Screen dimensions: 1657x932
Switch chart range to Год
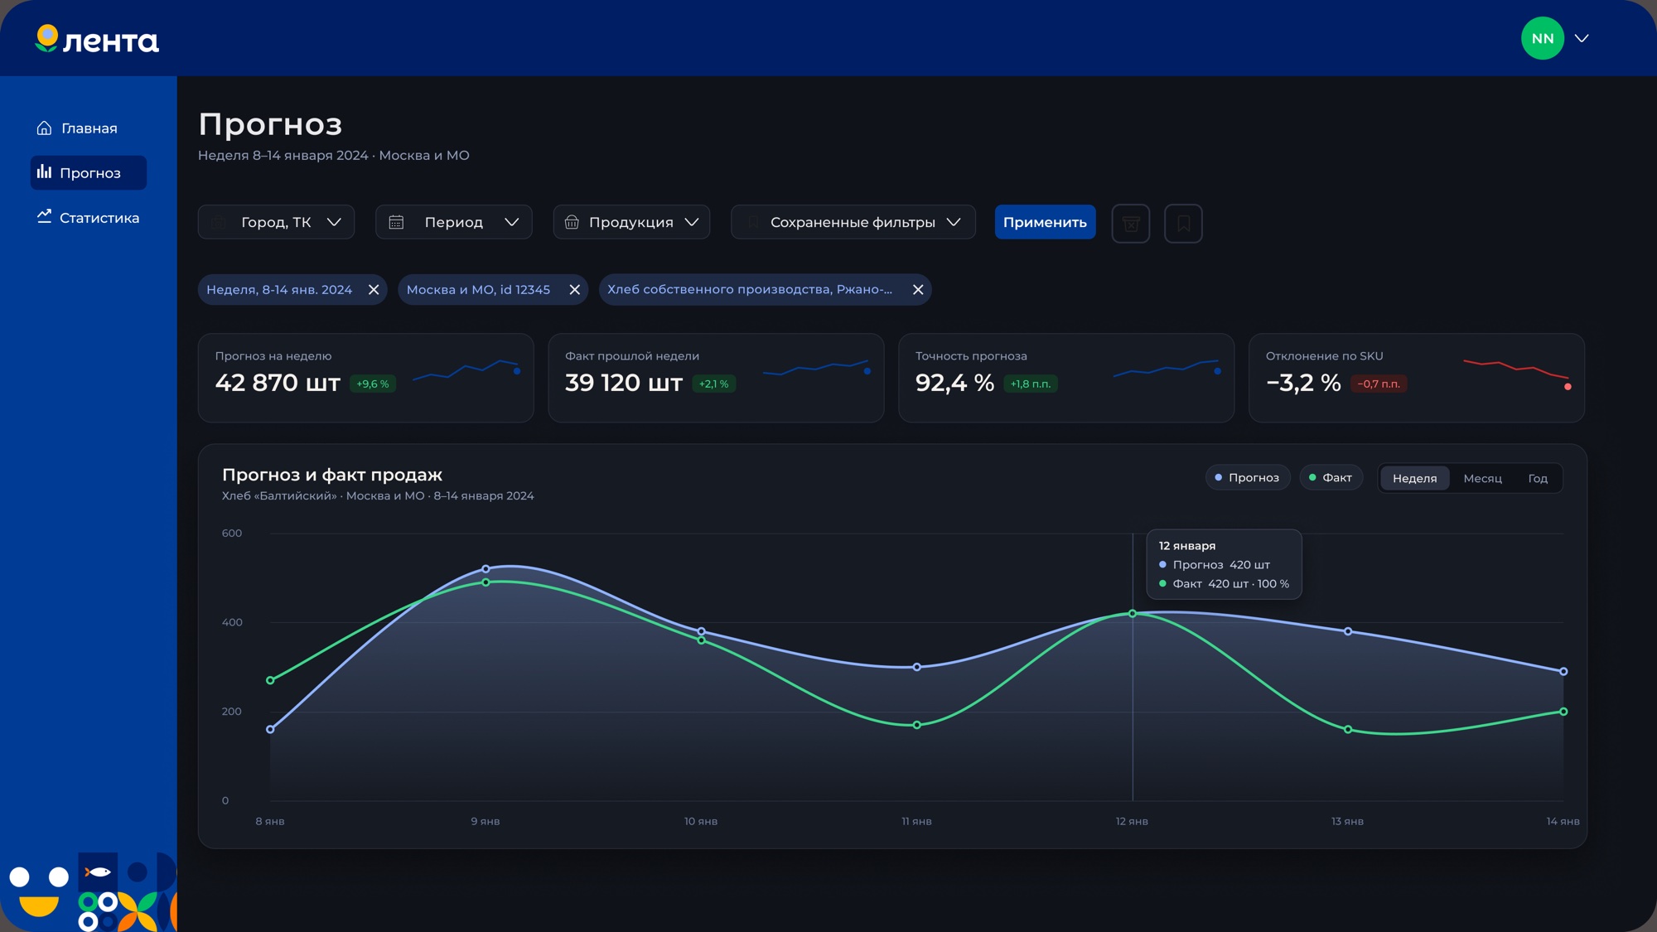pos(1538,478)
